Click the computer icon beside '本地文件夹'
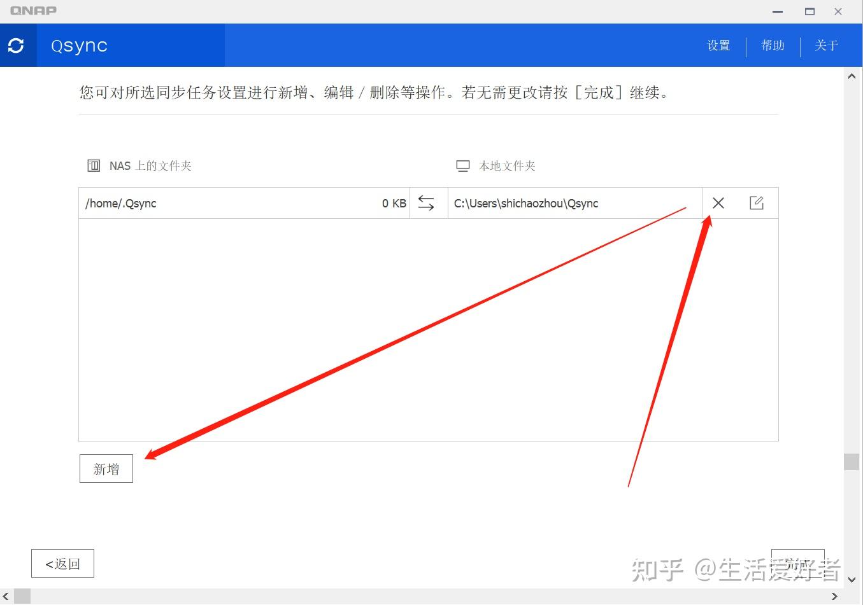Screen dimensions: 863x605 462,165
